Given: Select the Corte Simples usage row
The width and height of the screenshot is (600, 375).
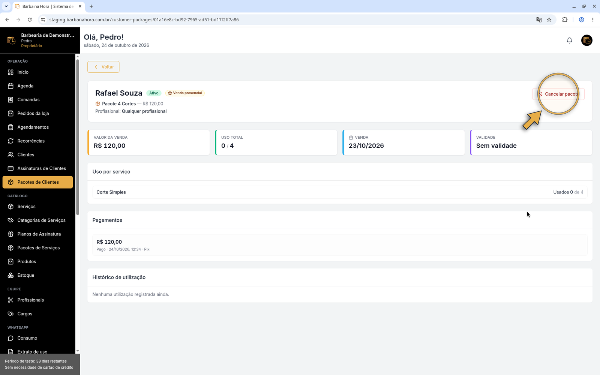Looking at the screenshot, I should (x=340, y=192).
